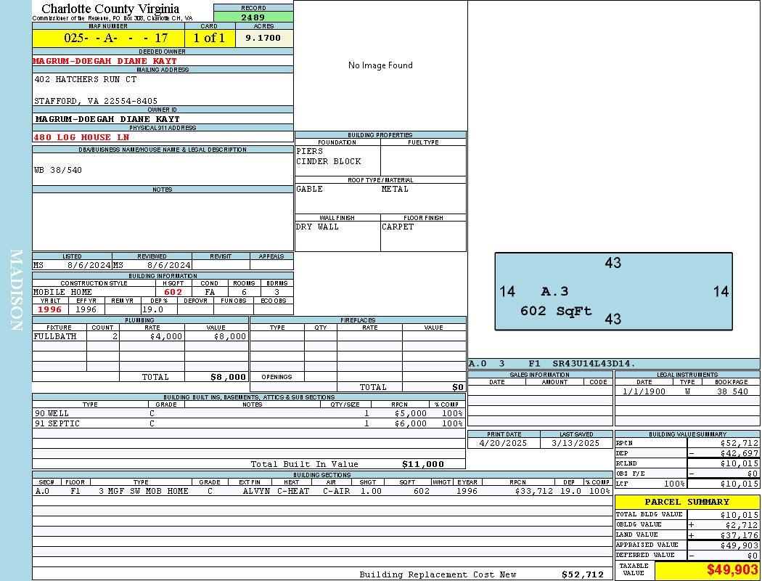Select the yellow map number field
This screenshot has height=581, width=762.
[108, 38]
